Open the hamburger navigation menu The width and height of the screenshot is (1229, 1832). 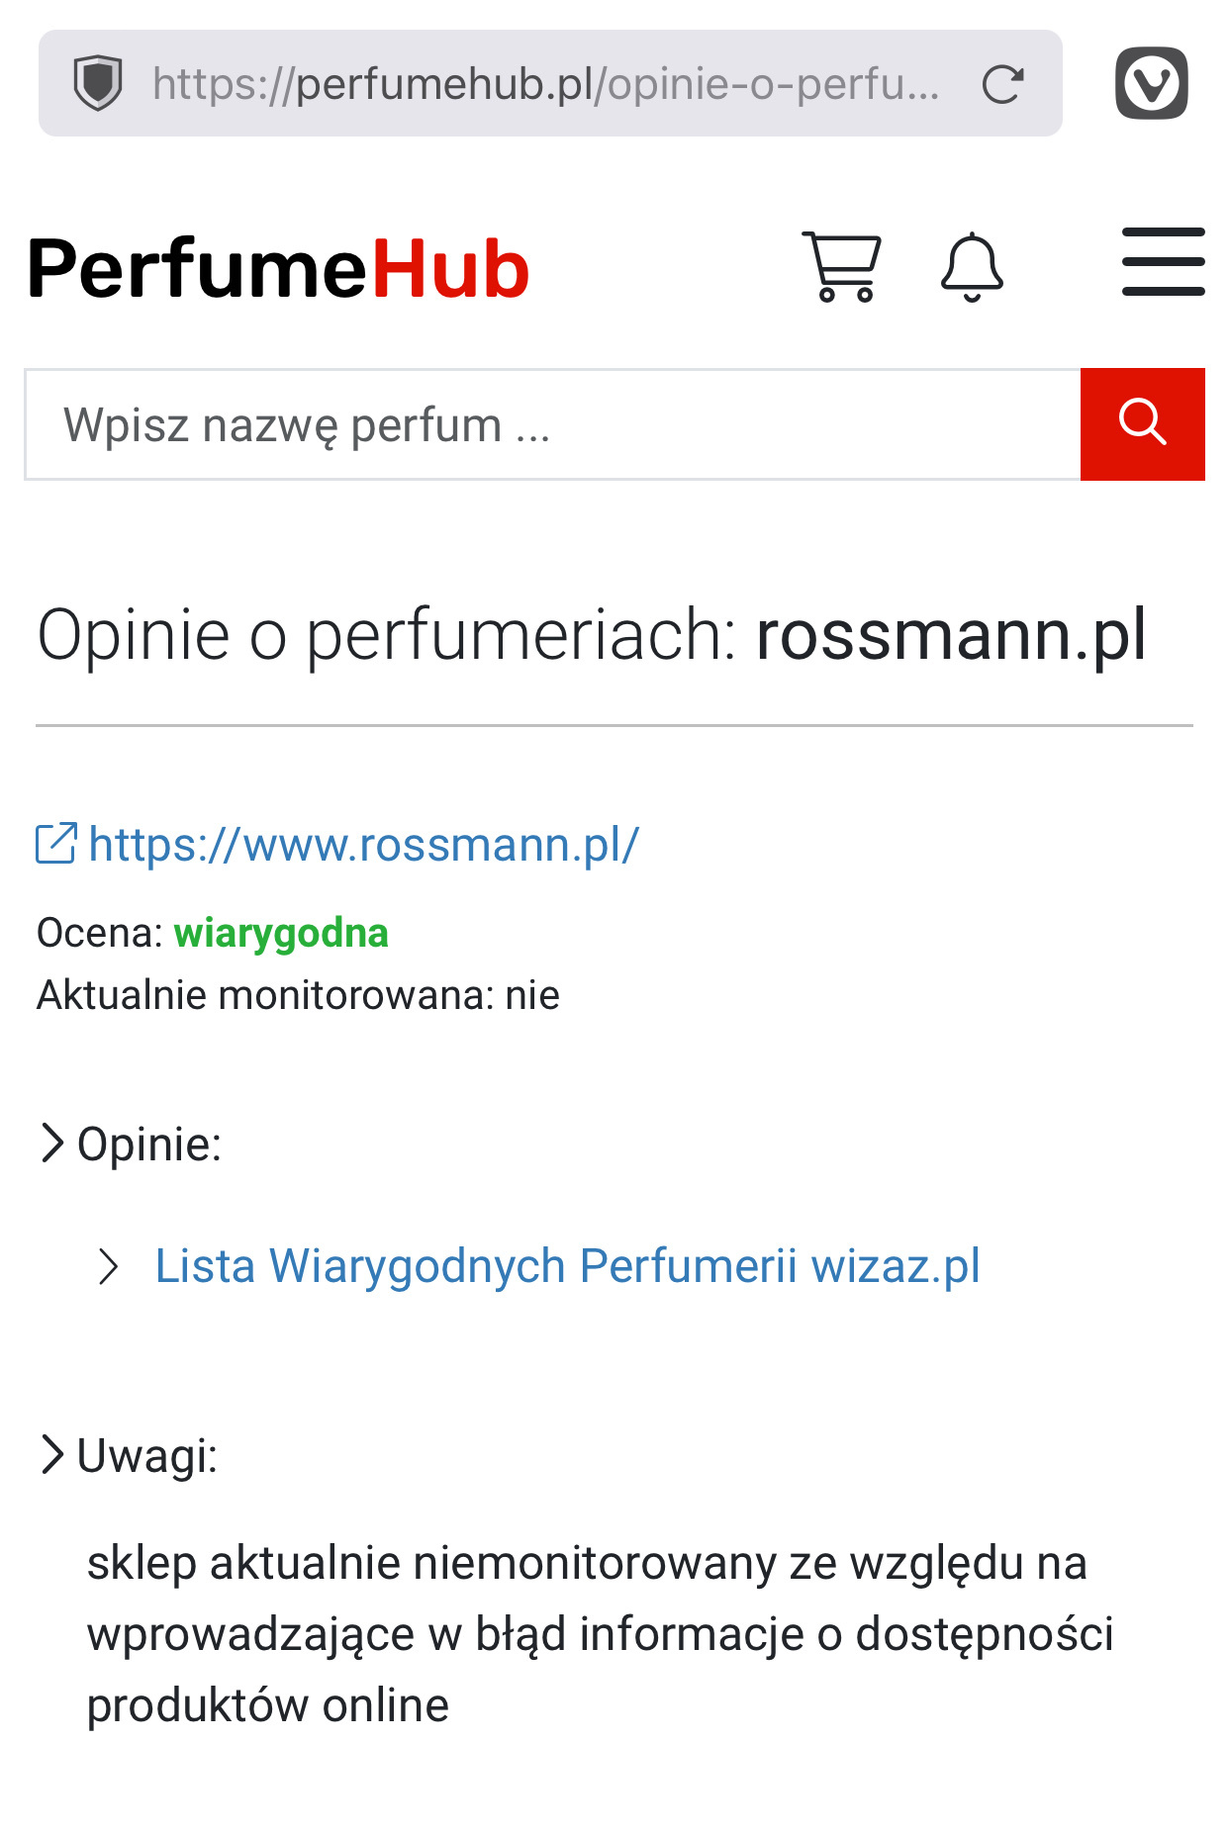1163,262
